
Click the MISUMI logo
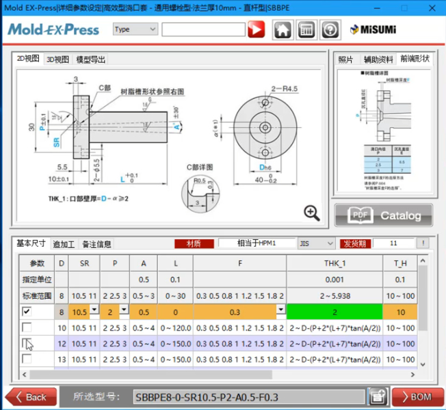coord(373,29)
